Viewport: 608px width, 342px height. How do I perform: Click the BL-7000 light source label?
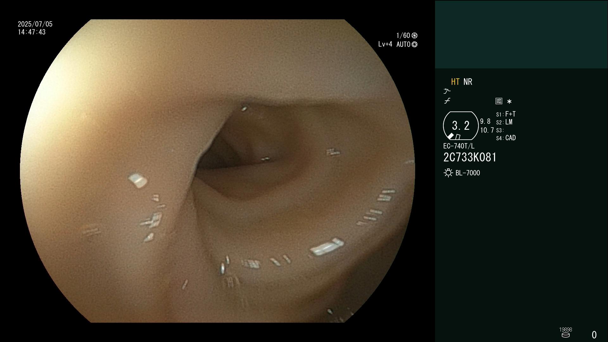[468, 173]
